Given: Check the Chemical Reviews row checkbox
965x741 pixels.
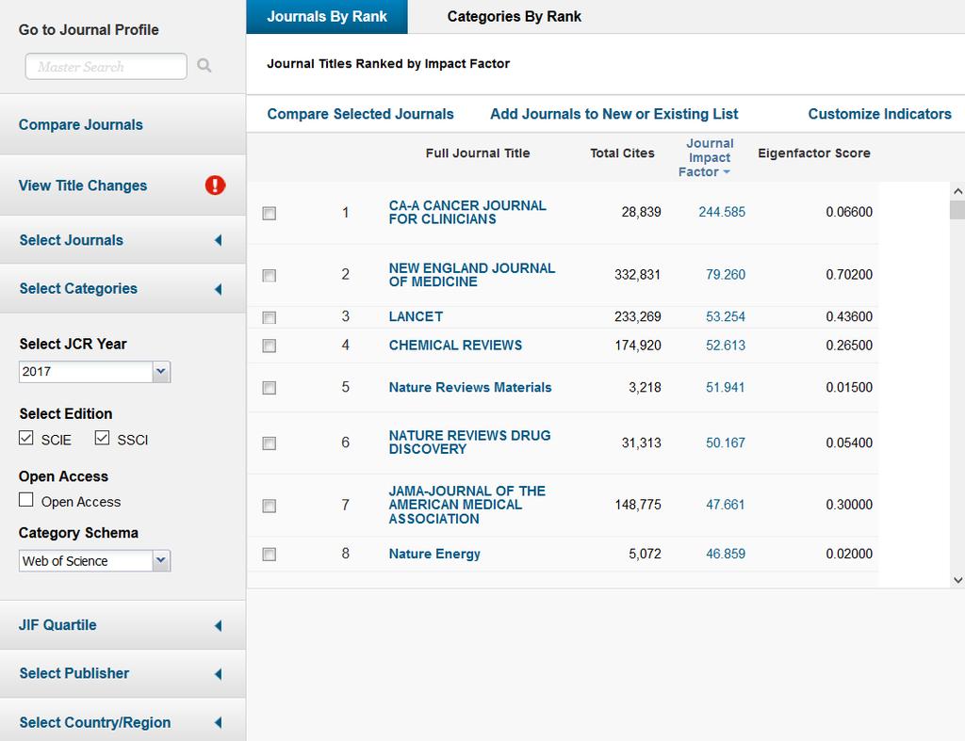Looking at the screenshot, I should 269,346.
